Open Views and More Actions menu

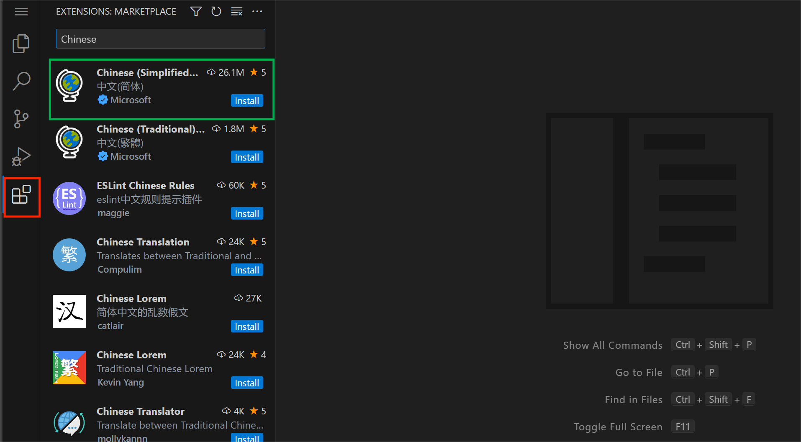click(x=257, y=11)
